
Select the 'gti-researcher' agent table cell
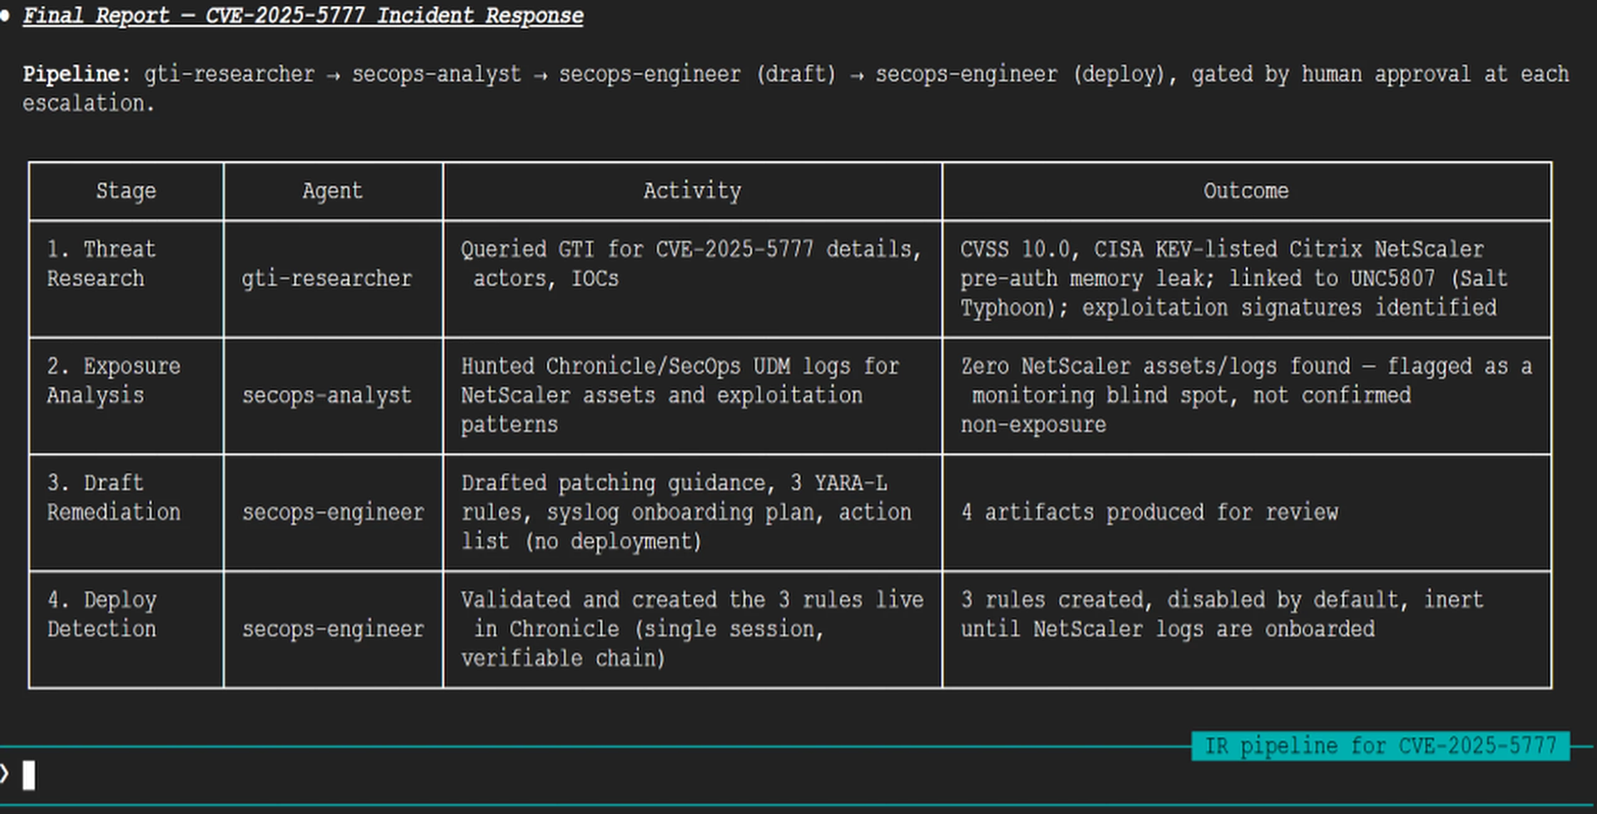tap(333, 279)
